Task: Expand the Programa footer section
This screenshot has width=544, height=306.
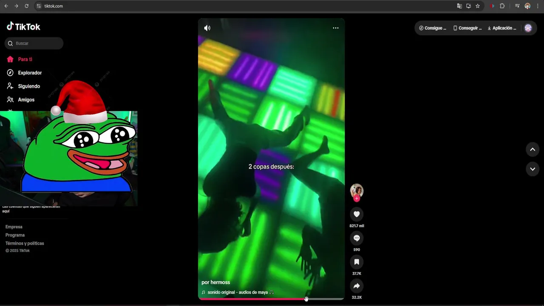Action: click(x=15, y=235)
